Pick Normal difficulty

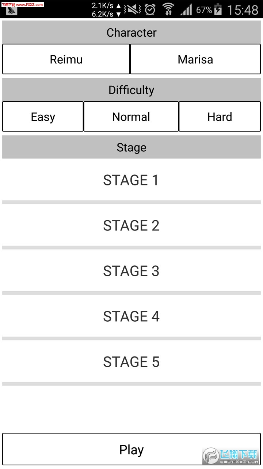(x=131, y=117)
